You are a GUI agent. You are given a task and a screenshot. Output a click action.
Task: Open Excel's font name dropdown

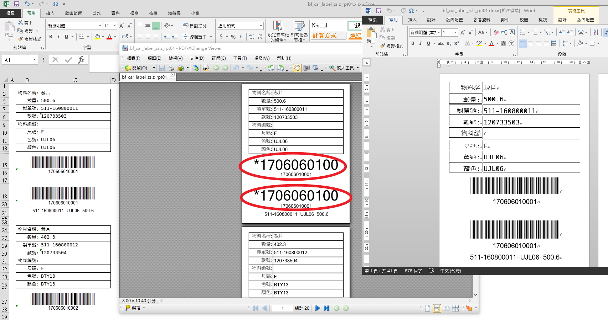(100, 26)
